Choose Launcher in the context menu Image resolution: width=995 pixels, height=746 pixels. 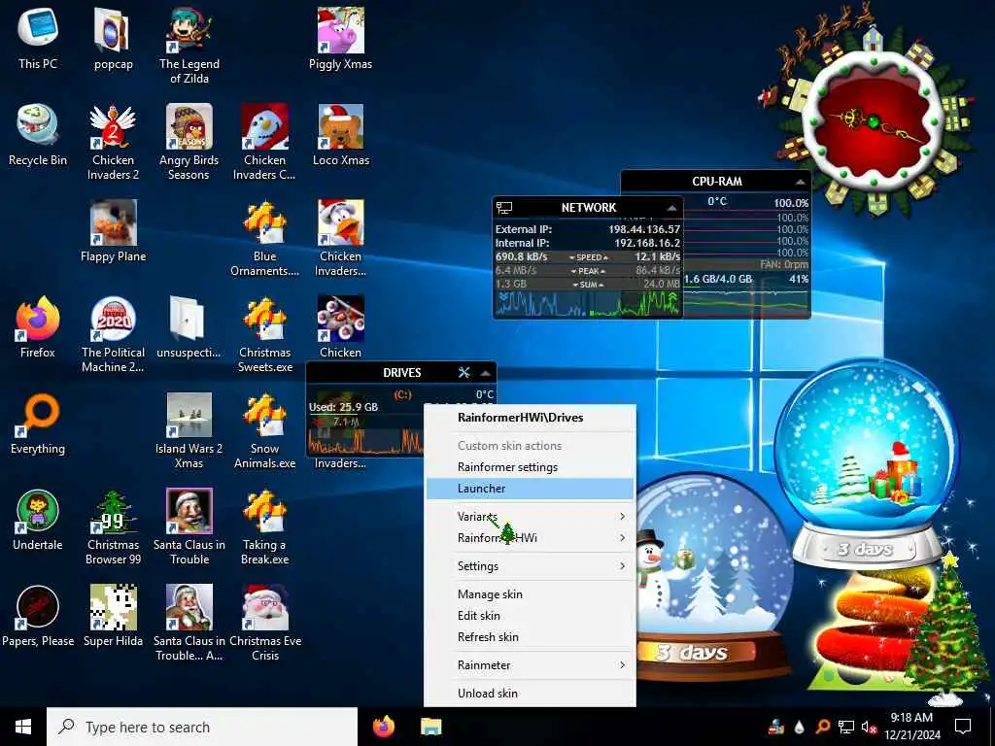pos(530,489)
